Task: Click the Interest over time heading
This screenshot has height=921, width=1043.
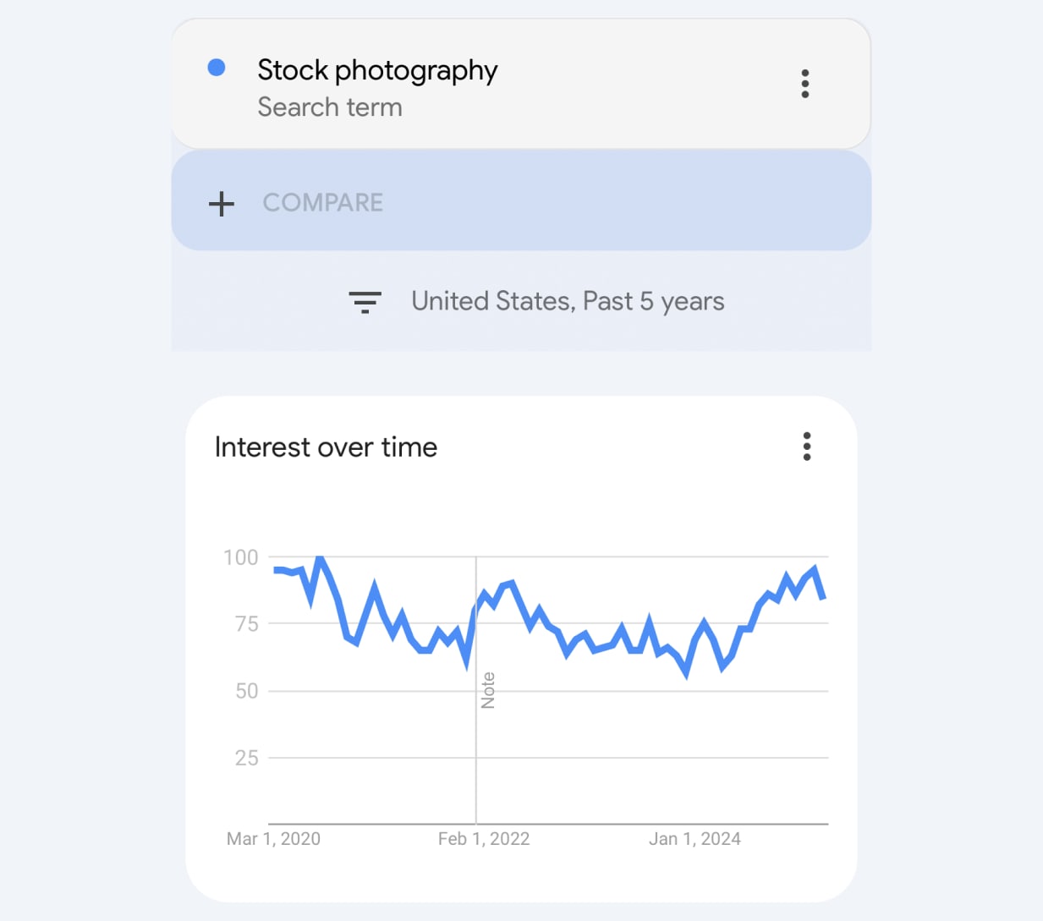Action: (x=326, y=447)
